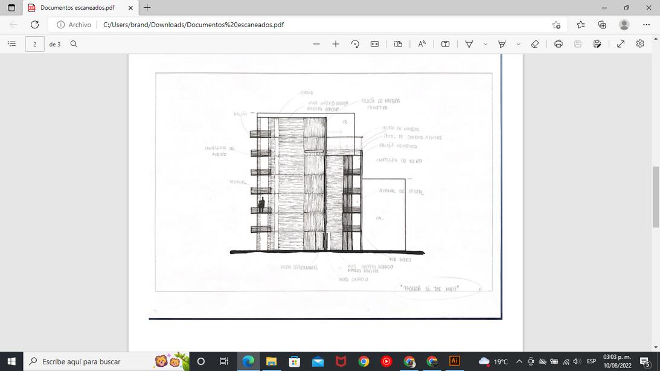
Task: Start the Read aloud feature
Action: tap(421, 44)
